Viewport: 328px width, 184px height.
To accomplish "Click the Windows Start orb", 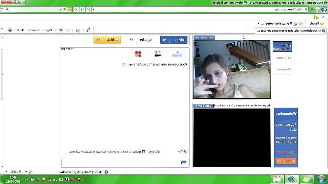I will [321, 179].
